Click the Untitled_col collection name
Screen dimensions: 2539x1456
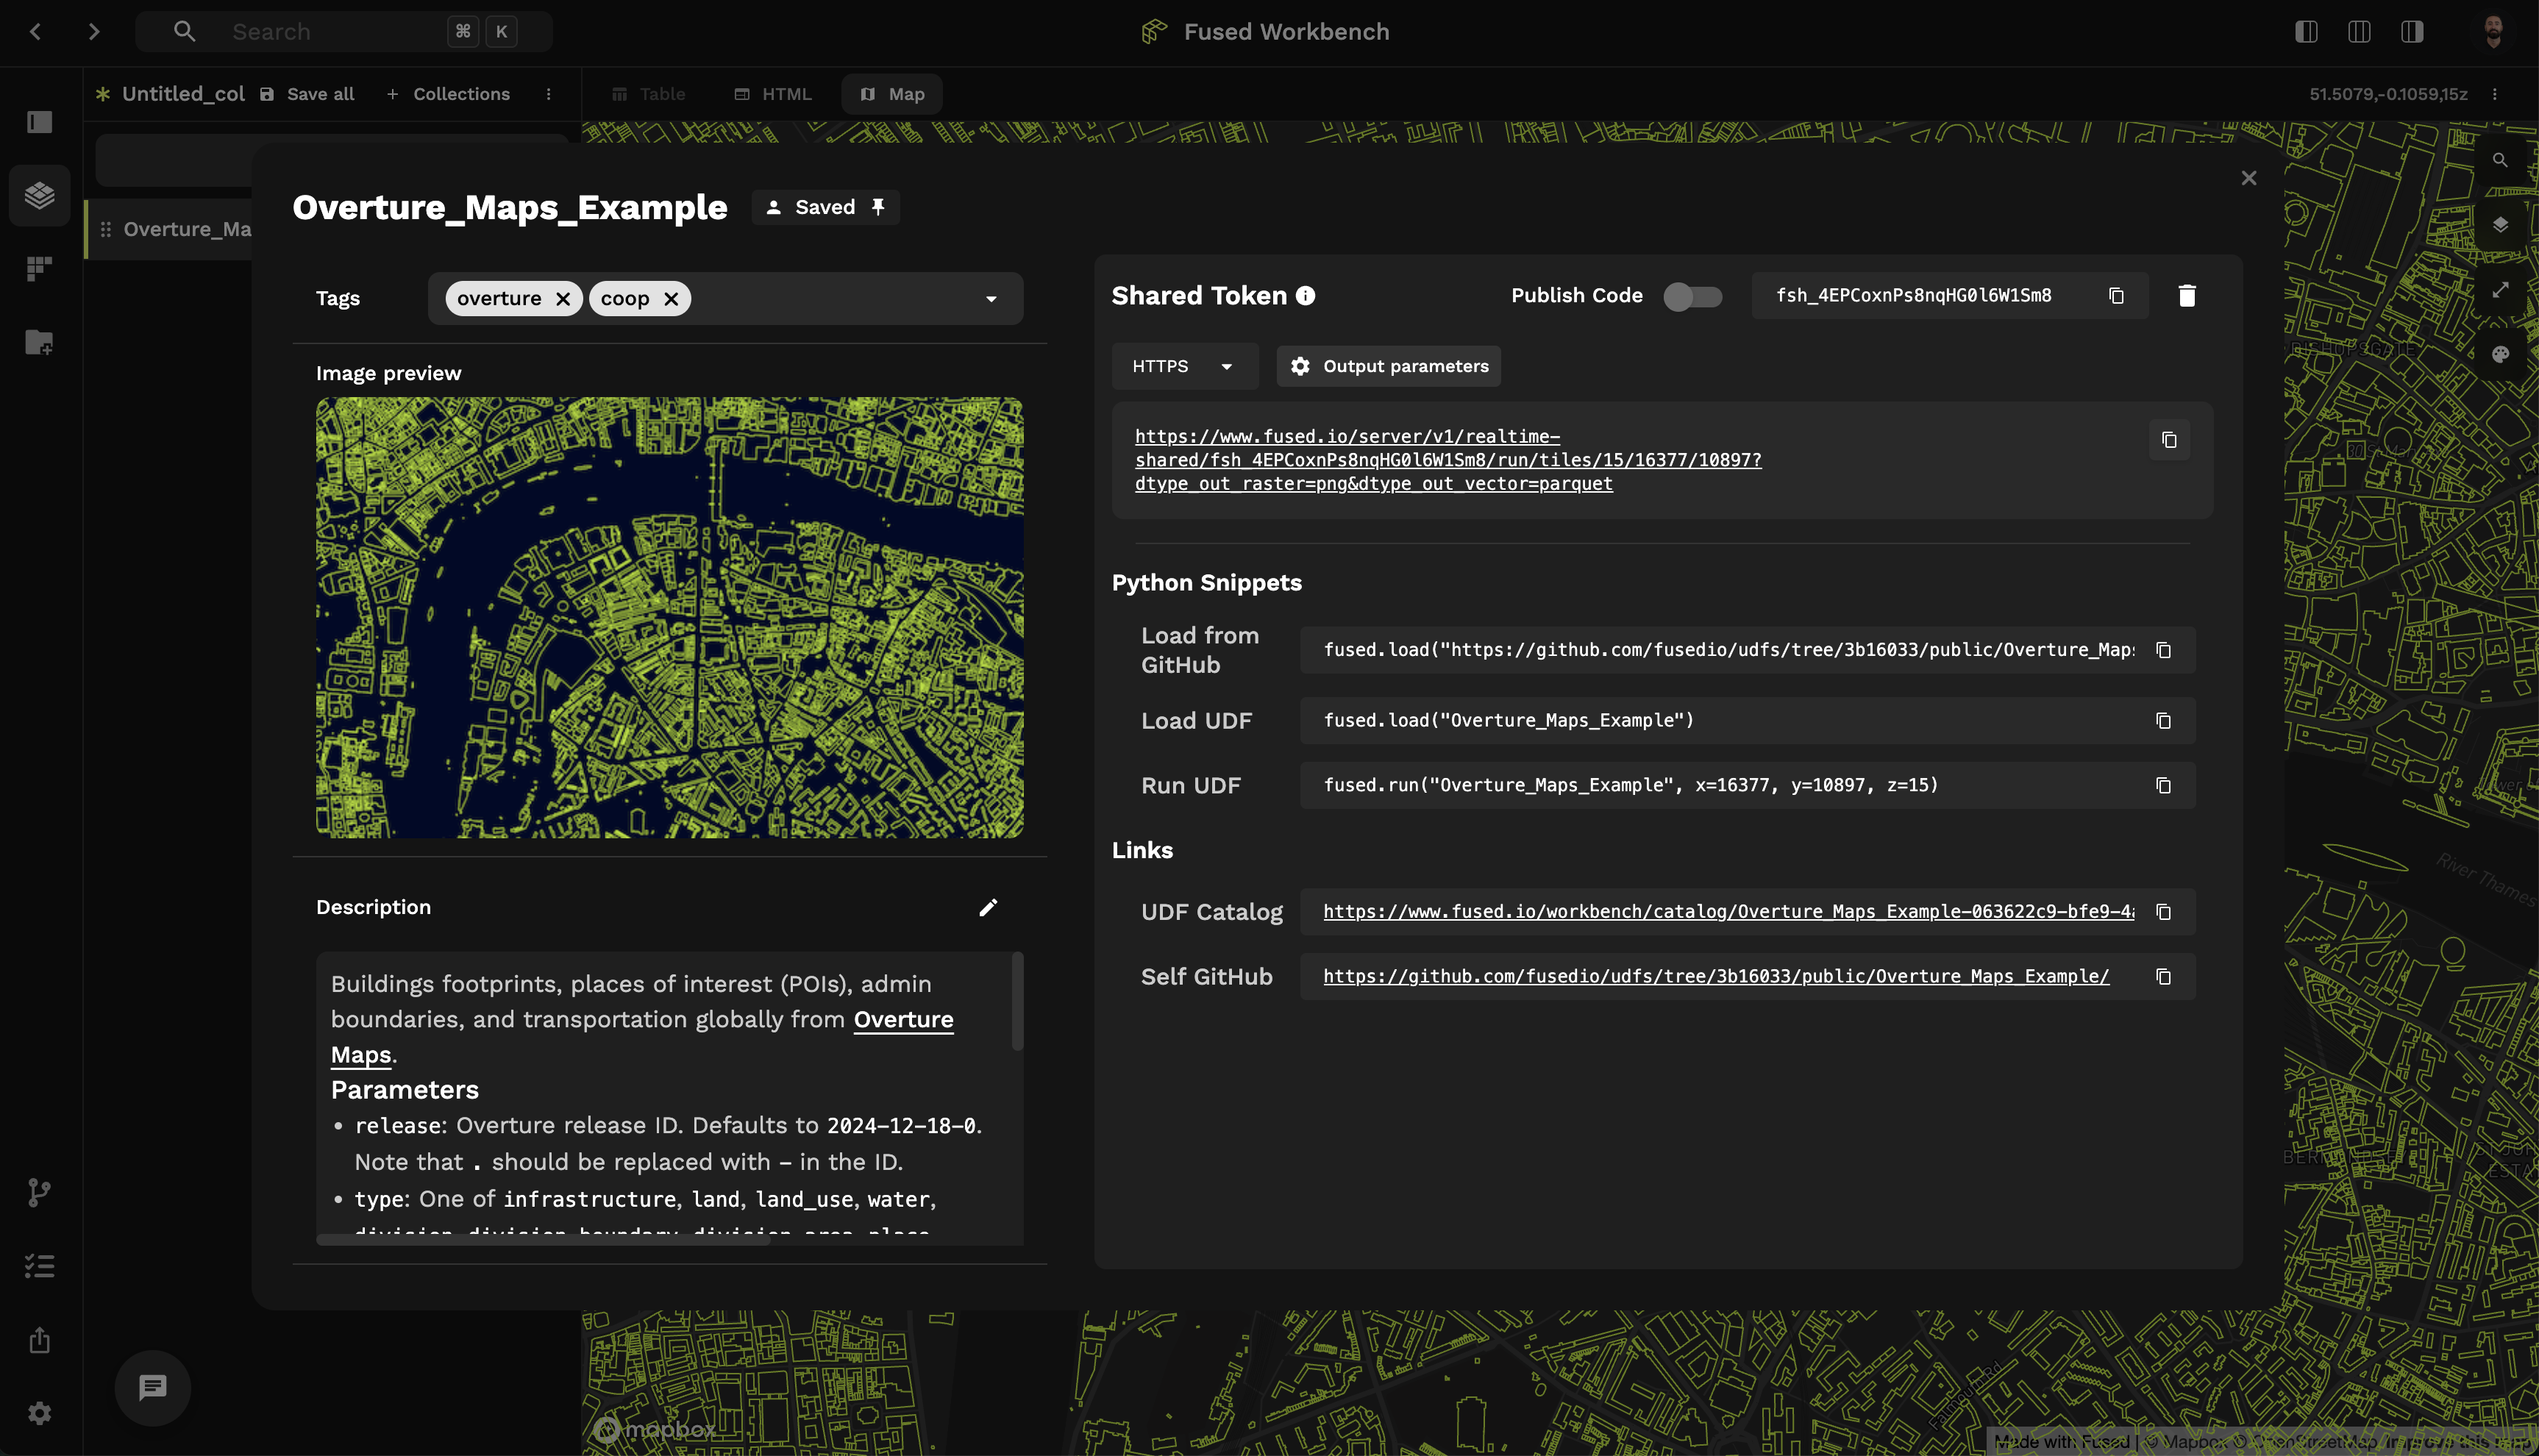click(183, 94)
